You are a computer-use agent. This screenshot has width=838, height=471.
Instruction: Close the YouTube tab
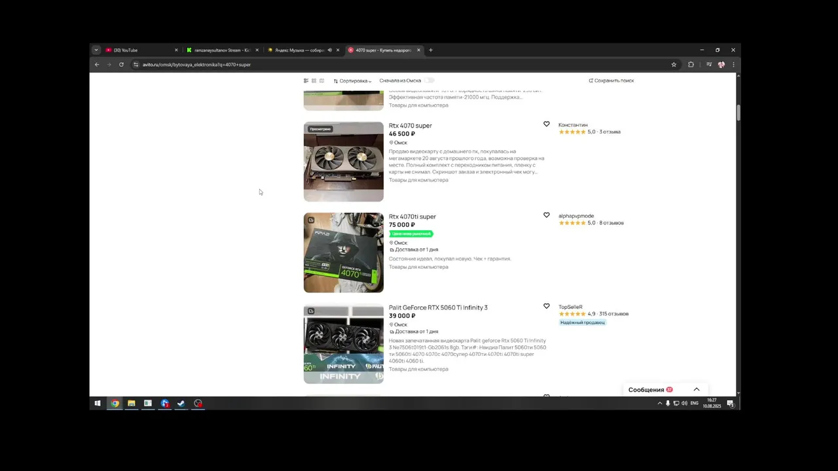click(x=176, y=50)
